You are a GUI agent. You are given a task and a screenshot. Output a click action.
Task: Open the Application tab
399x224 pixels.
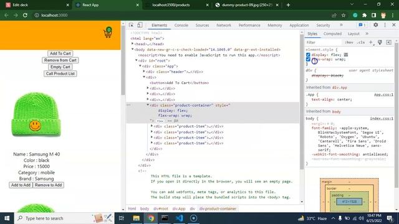[x=299, y=25]
